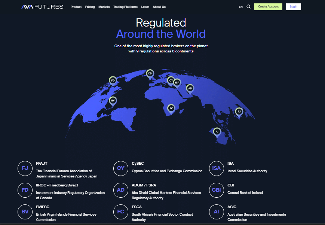Click 'Australian Securities and Investments Commission' text
Viewport: 325px width, 225px height.
257,217
